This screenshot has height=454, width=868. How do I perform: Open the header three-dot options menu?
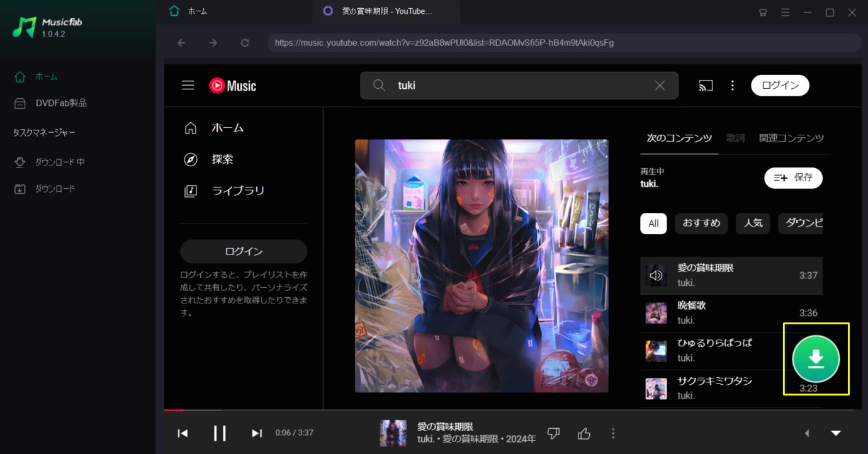[732, 86]
